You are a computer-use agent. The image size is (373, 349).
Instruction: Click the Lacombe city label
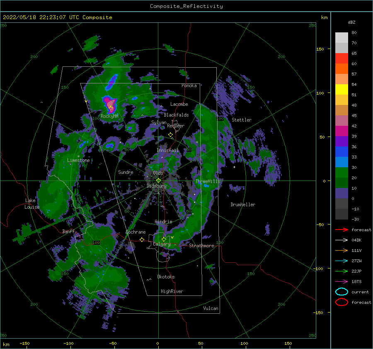[179, 104]
